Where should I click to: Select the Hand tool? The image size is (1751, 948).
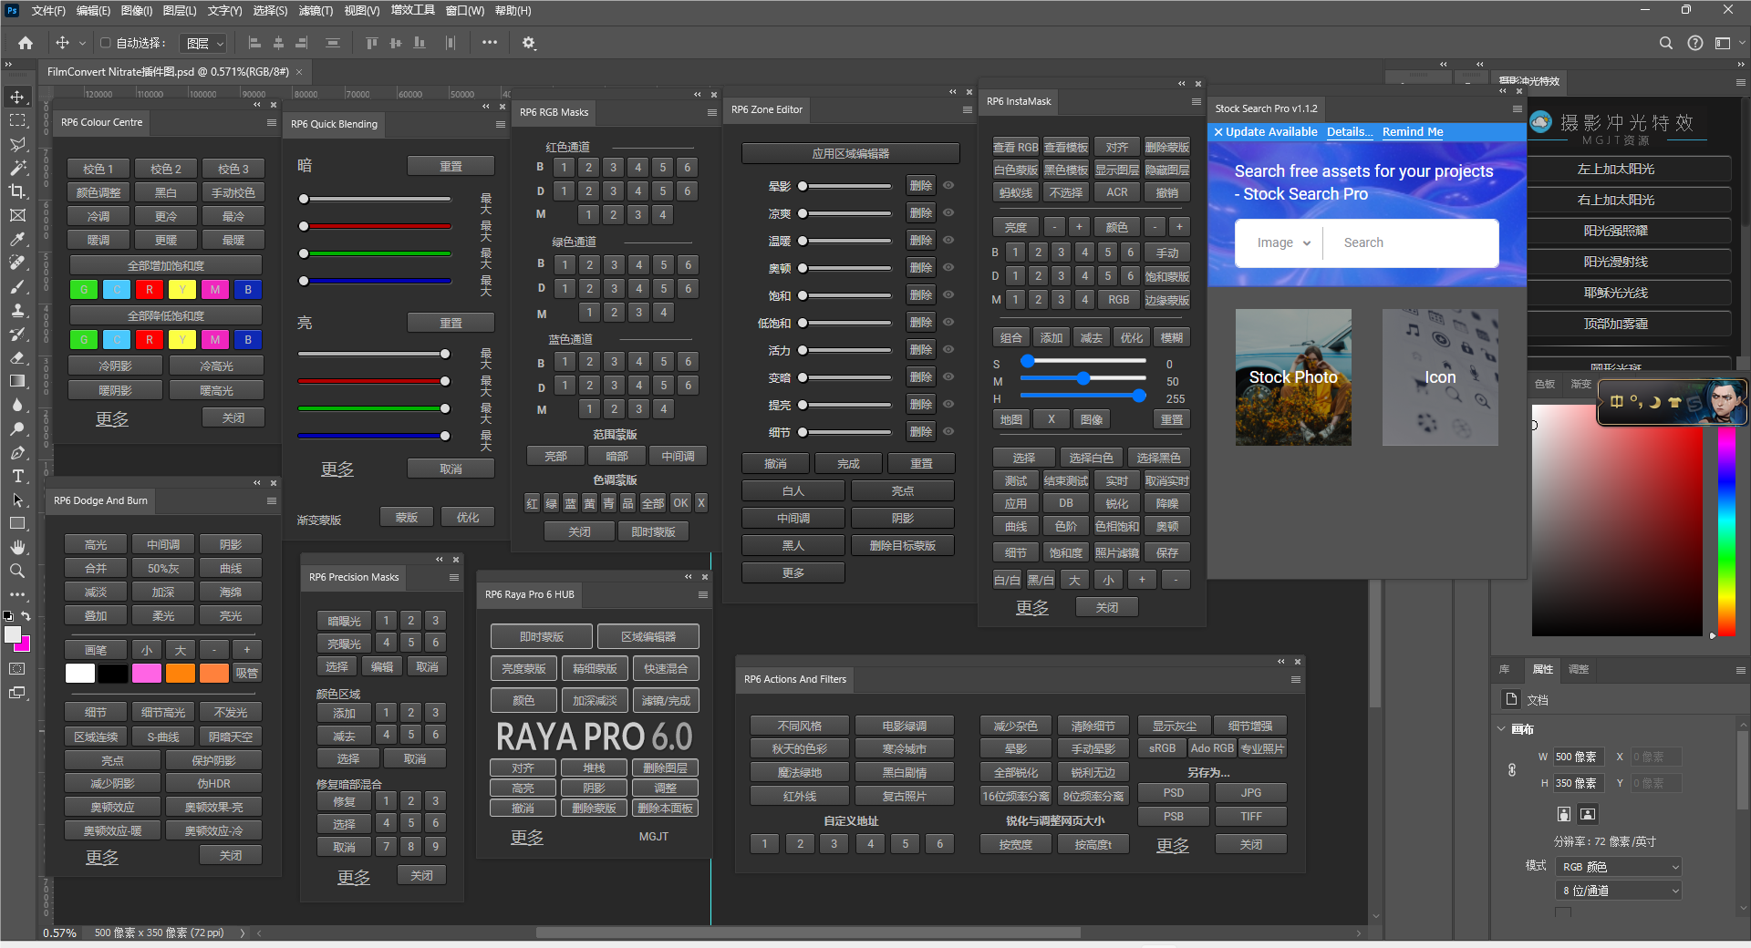click(x=17, y=547)
